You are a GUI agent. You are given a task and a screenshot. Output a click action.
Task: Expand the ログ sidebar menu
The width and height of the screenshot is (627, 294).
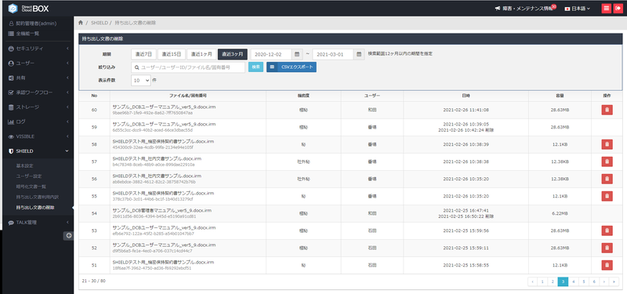pos(38,122)
